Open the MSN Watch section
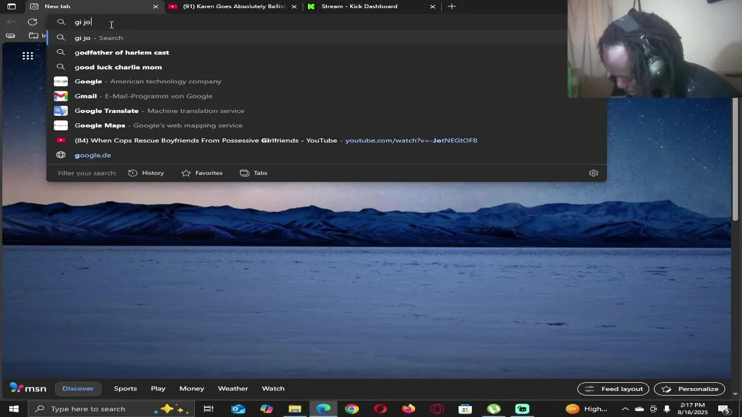The height and width of the screenshot is (417, 742). tap(273, 389)
